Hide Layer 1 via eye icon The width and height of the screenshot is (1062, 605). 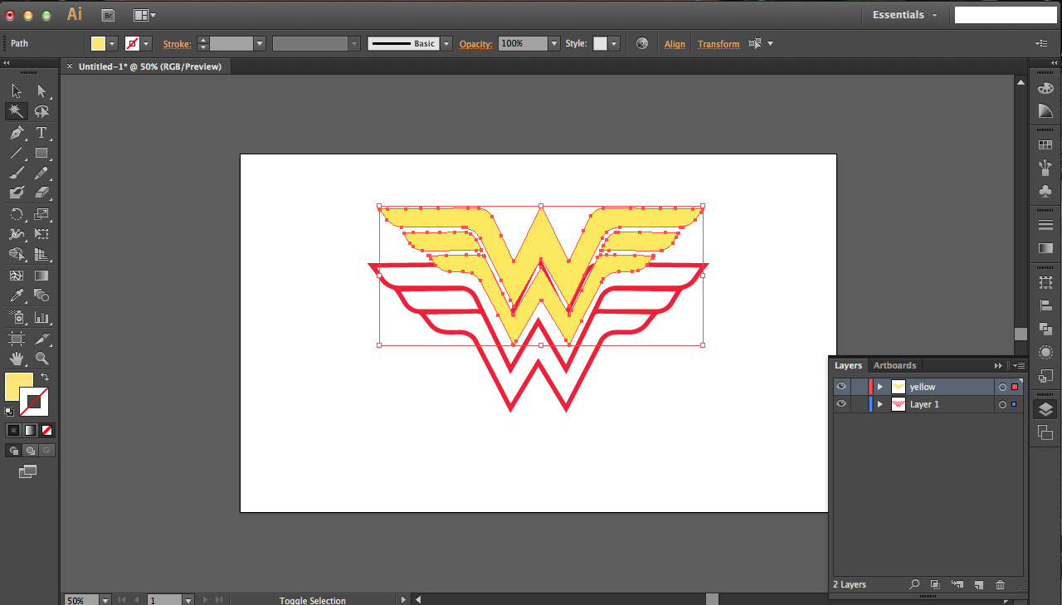click(x=842, y=404)
